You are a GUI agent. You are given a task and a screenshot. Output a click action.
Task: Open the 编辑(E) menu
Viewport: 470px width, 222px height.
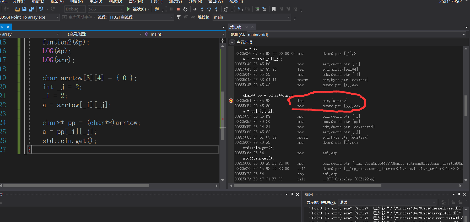click(x=38, y=2)
